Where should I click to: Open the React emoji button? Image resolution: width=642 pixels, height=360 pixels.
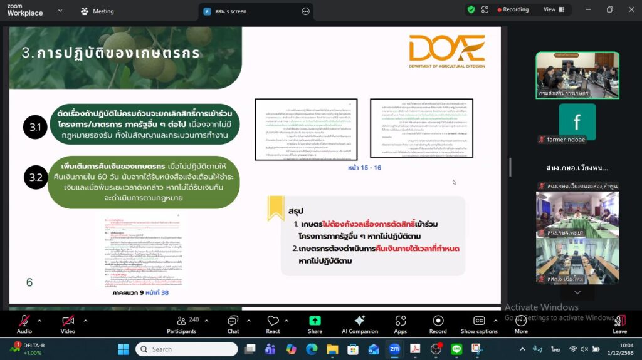pyautogui.click(x=273, y=324)
